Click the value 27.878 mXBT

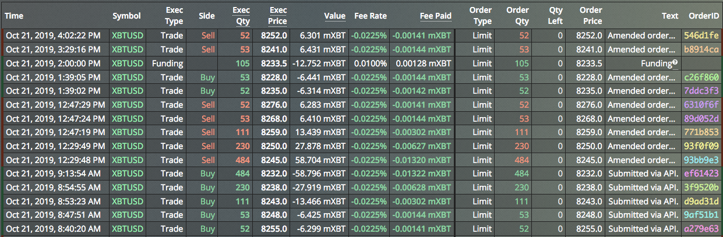[323, 146]
